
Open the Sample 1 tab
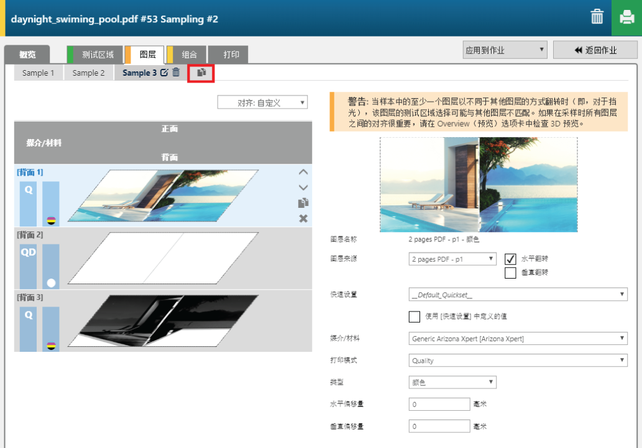38,73
